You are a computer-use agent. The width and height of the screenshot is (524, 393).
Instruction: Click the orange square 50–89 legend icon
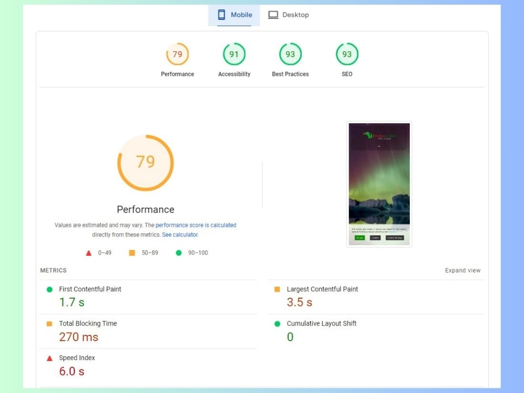132,253
